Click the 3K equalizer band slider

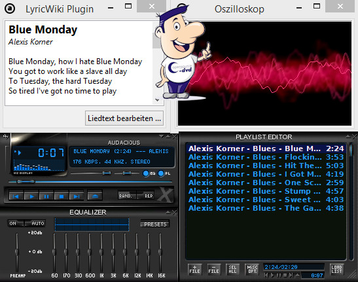[x=113, y=252]
